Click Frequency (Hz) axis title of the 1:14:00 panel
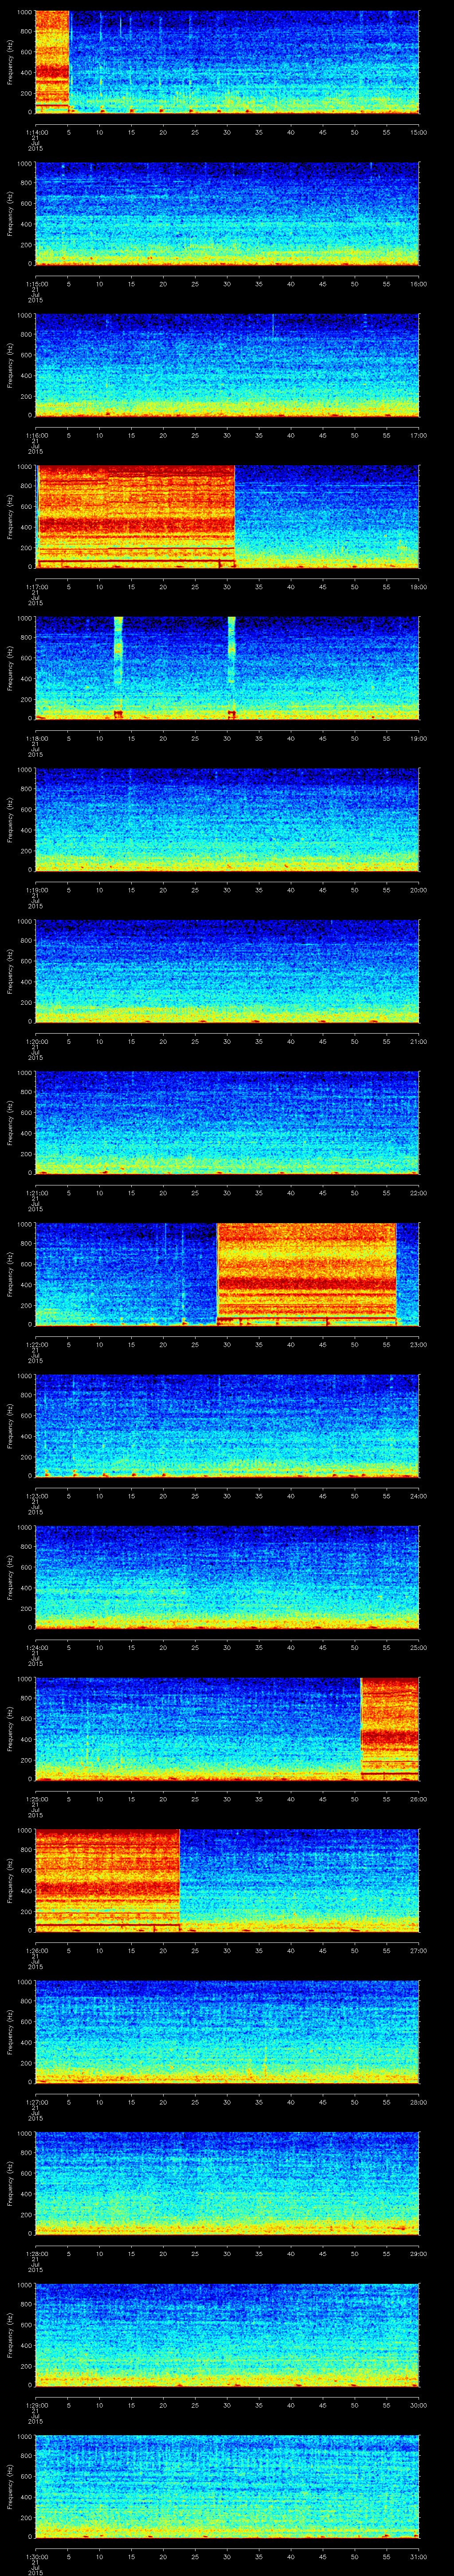Screen dimensions: 454x2576 click(x=10, y=62)
